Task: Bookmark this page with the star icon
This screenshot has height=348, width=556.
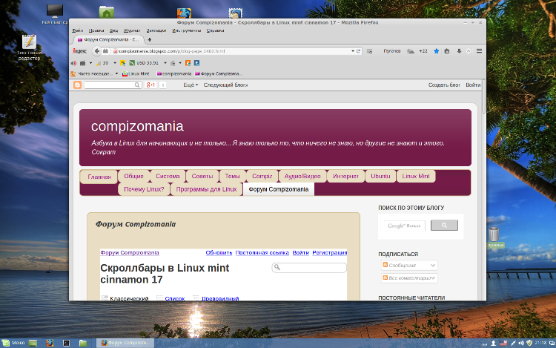Action: [437, 51]
